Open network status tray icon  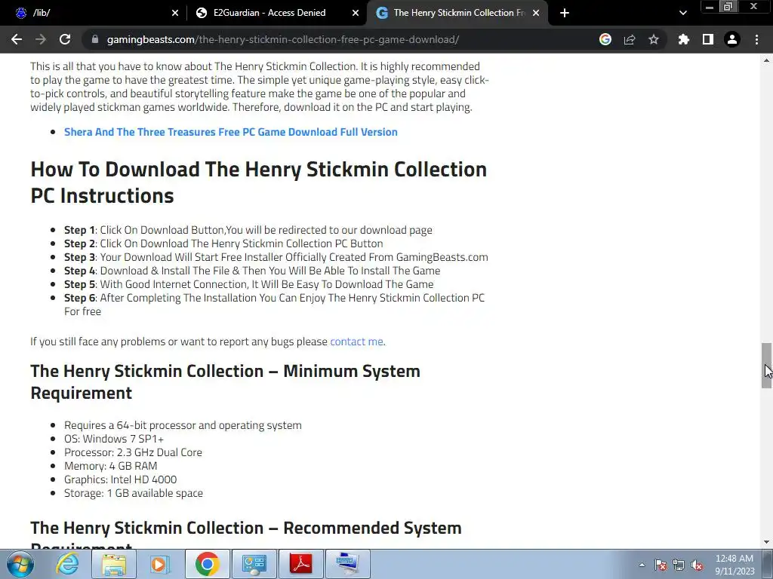[x=679, y=565]
